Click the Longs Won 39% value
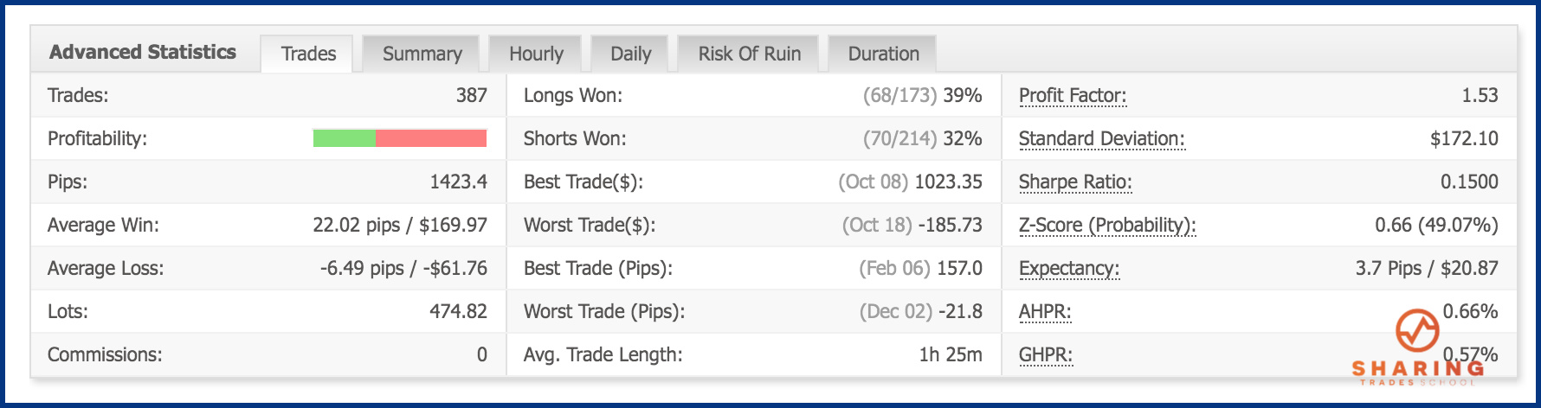Image resolution: width=1541 pixels, height=408 pixels. point(963,95)
